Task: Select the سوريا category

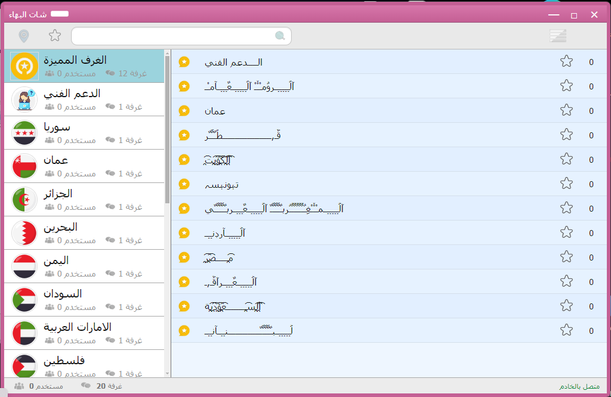Action: pyautogui.click(x=84, y=133)
